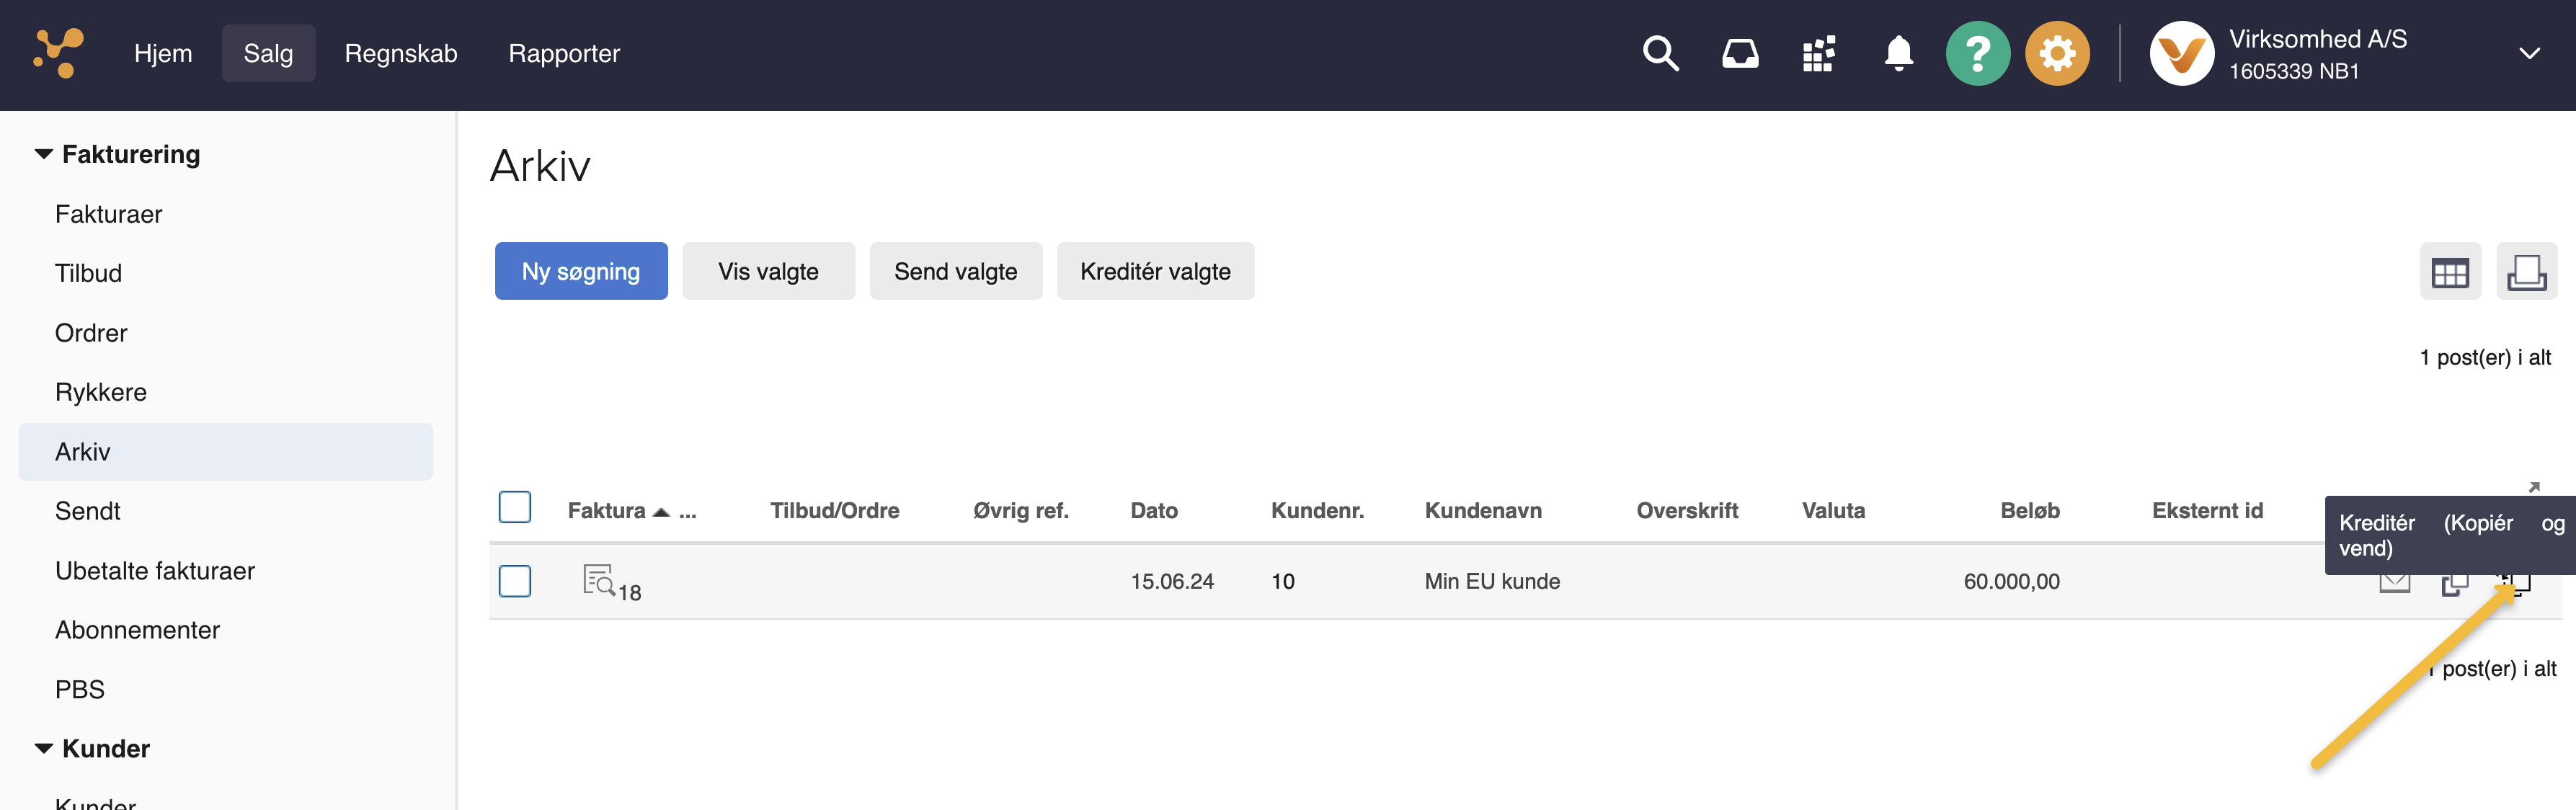Open the print view icon
The height and width of the screenshot is (810, 2576).
click(2528, 271)
